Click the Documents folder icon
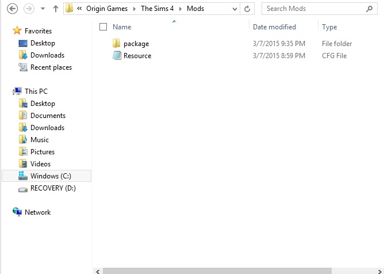The height and width of the screenshot is (274, 384). [23, 115]
